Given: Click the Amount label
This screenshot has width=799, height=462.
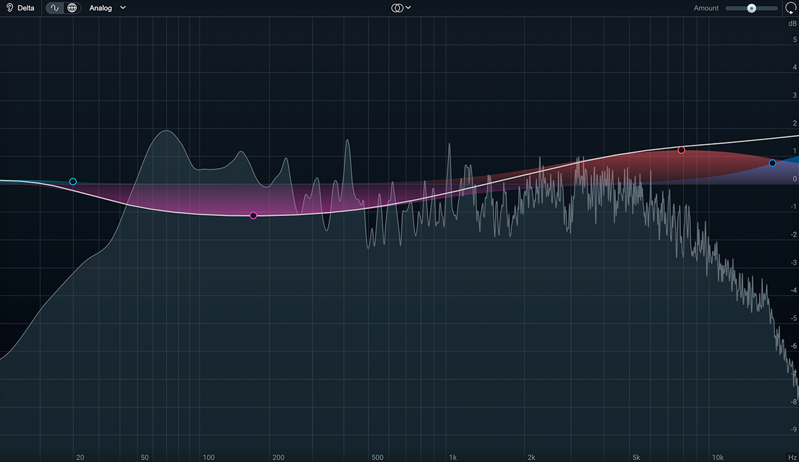Looking at the screenshot, I should click(x=706, y=8).
